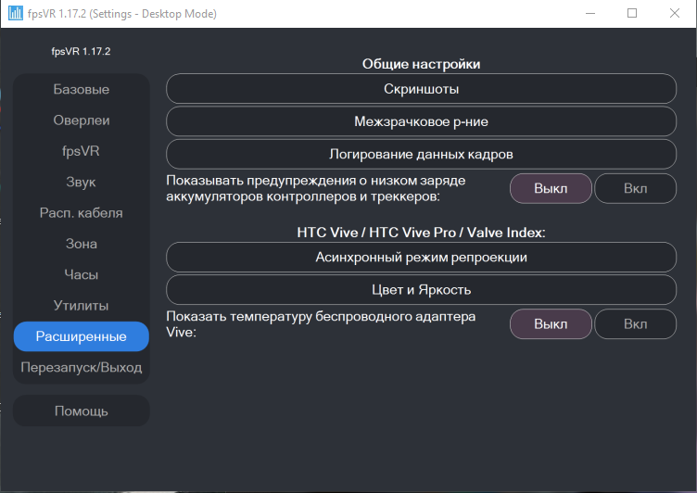Click the Помощь button
This screenshot has width=697, height=493.
click(x=82, y=411)
